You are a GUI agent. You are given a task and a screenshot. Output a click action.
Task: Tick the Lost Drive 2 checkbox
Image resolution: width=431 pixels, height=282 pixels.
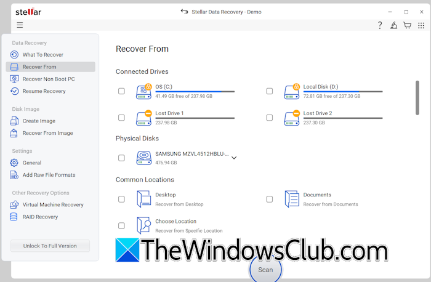point(270,118)
